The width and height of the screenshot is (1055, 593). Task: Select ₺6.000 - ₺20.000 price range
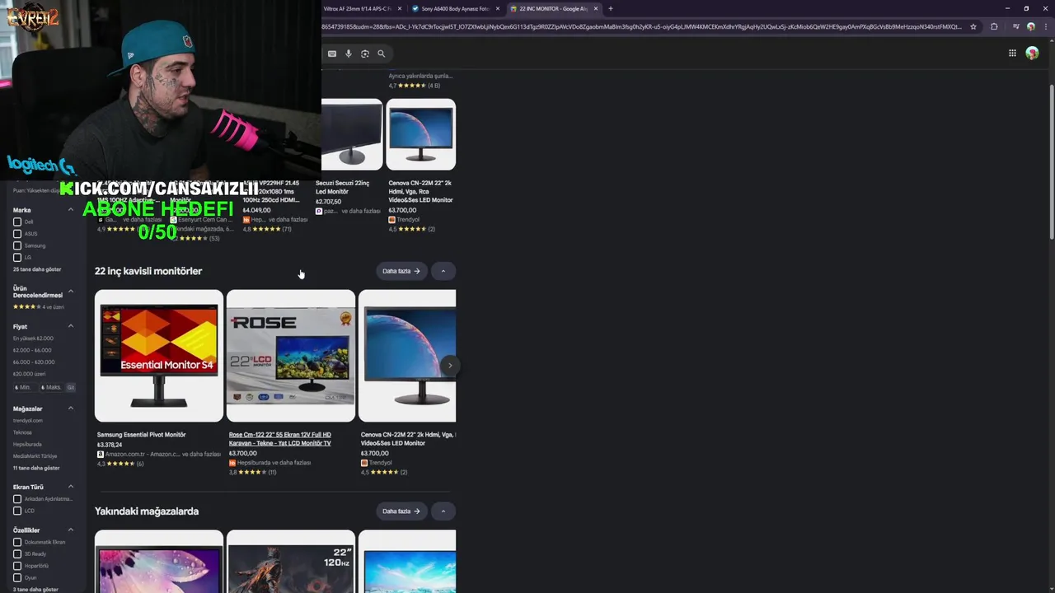tap(34, 362)
